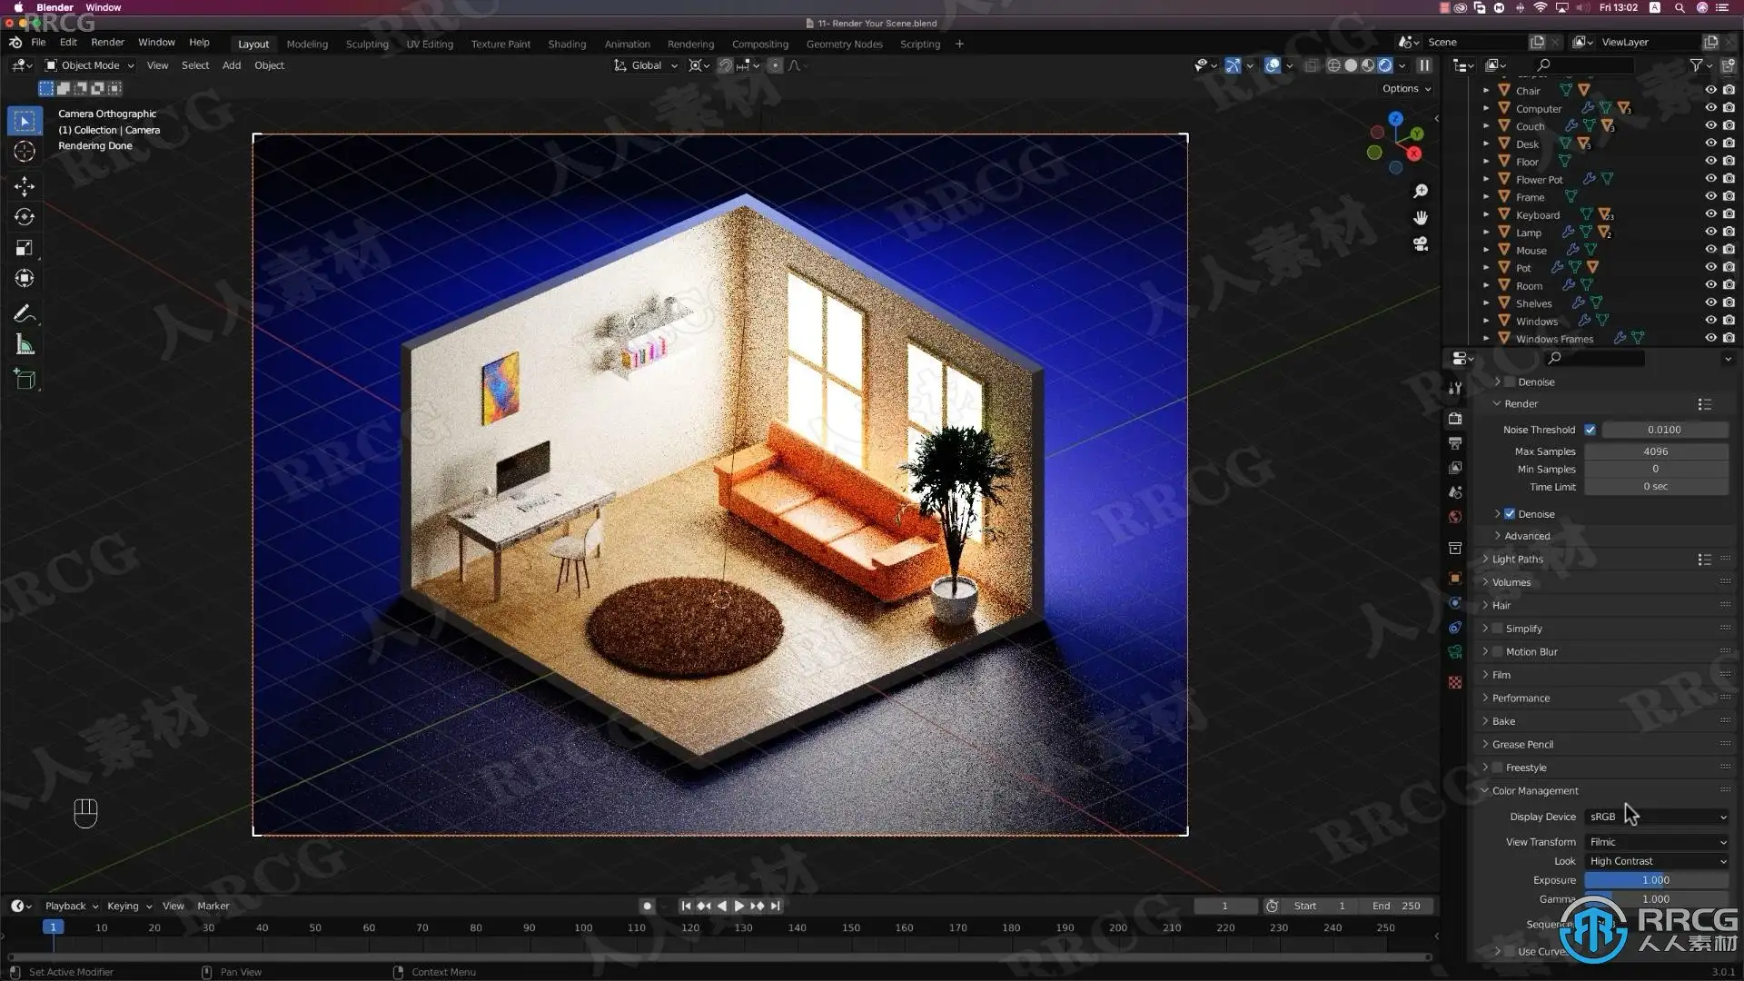1744x981 pixels.
Task: Toggle the camera view icon
Action: pyautogui.click(x=1421, y=244)
